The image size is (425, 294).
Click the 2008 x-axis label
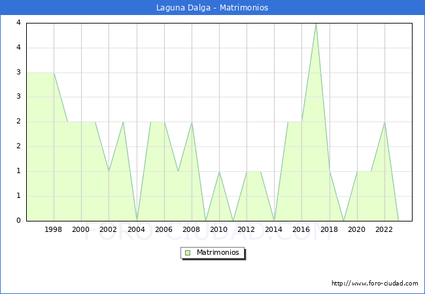pyautogui.click(x=192, y=229)
